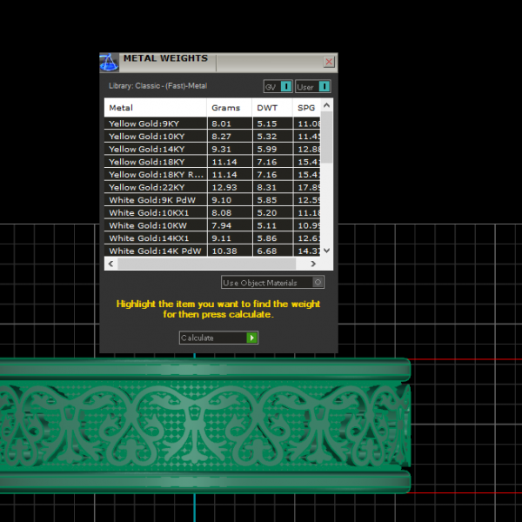The image size is (522, 522).
Task: Click the DWT column header
Action: click(271, 108)
